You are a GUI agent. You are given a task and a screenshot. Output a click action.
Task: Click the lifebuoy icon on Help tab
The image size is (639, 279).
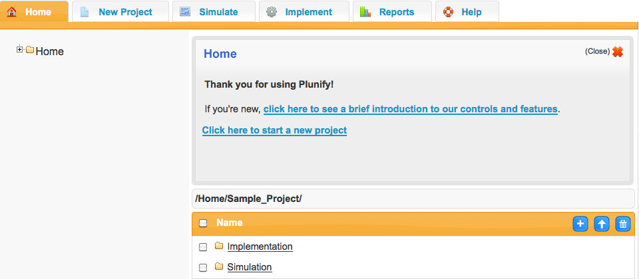(448, 12)
